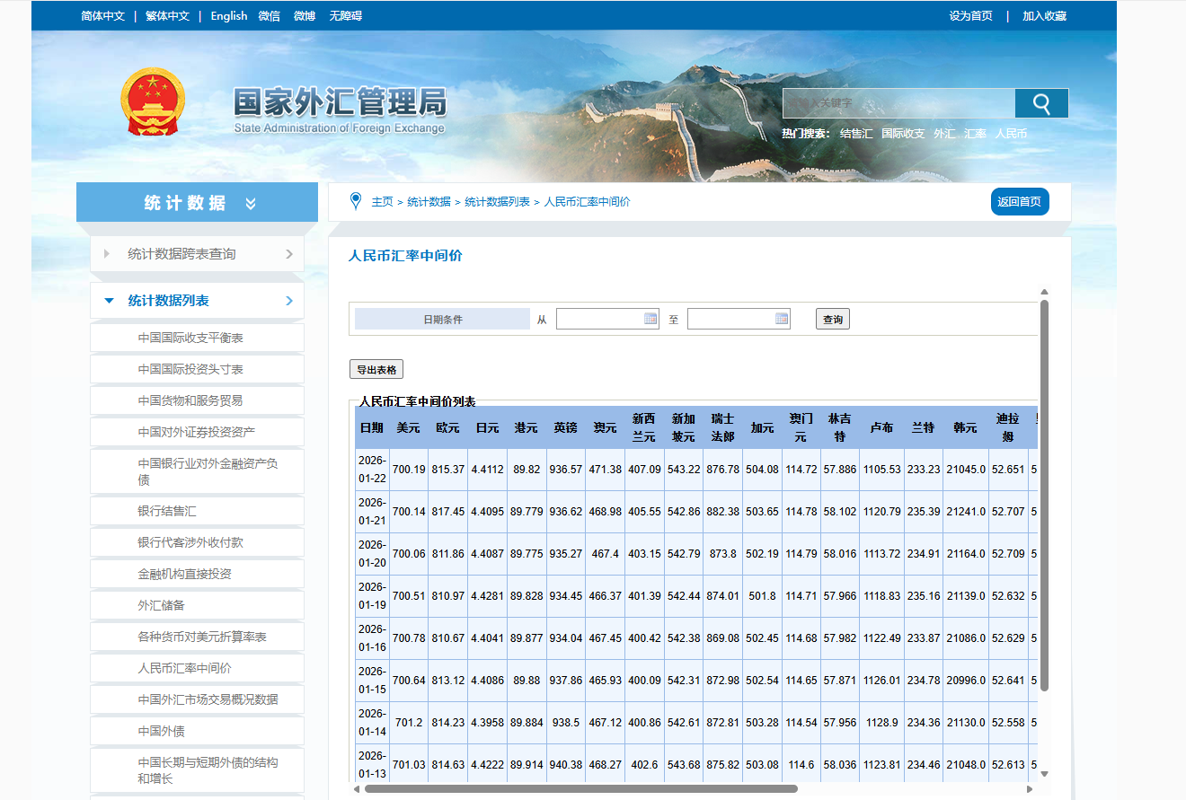1186x800 pixels.
Task: Click the location pin icon in breadcrumb
Action: 356,202
